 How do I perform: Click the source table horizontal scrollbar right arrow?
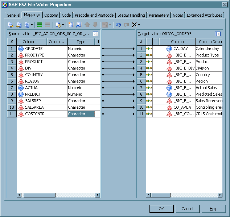[x=98, y=195]
